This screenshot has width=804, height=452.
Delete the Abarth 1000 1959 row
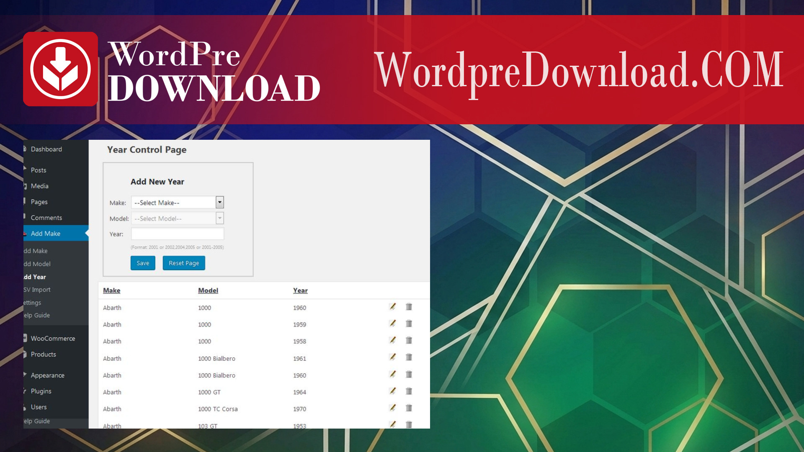pos(409,324)
